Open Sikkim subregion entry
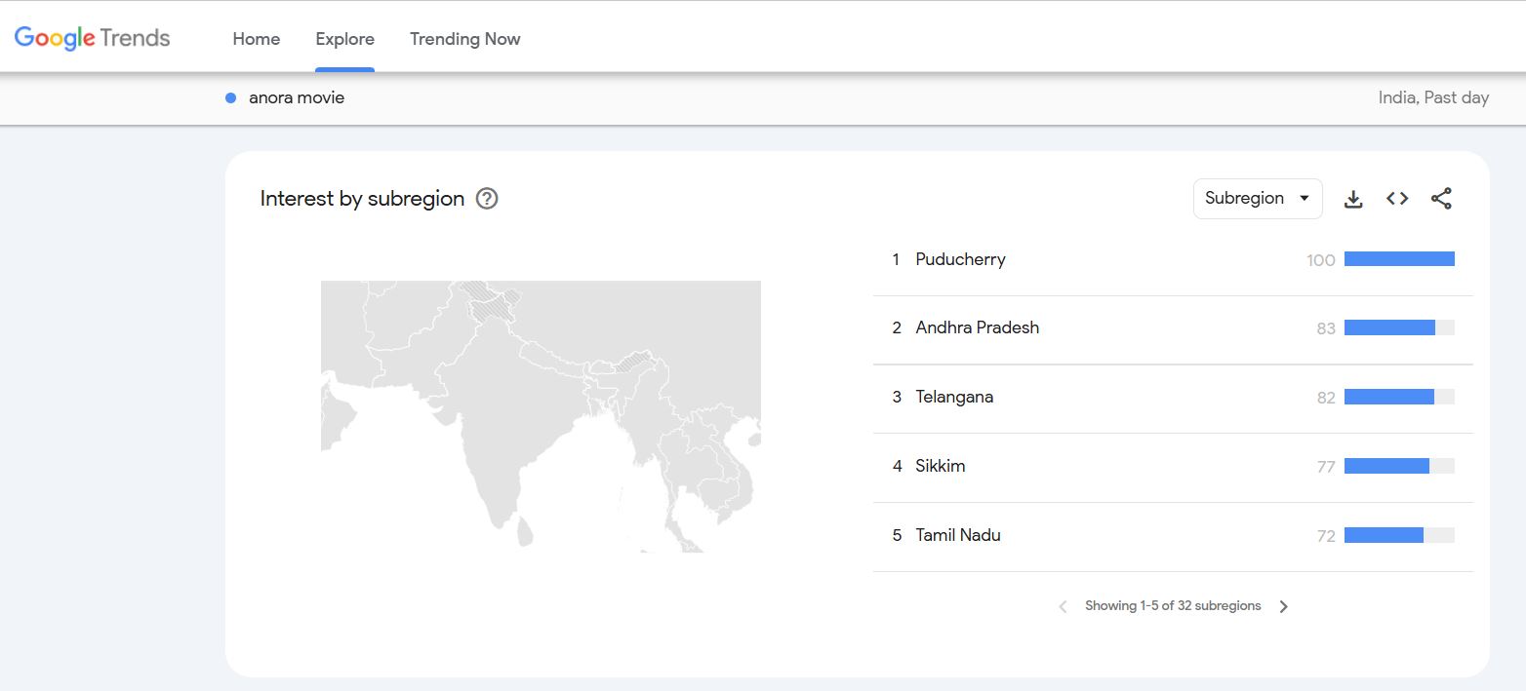 point(940,467)
